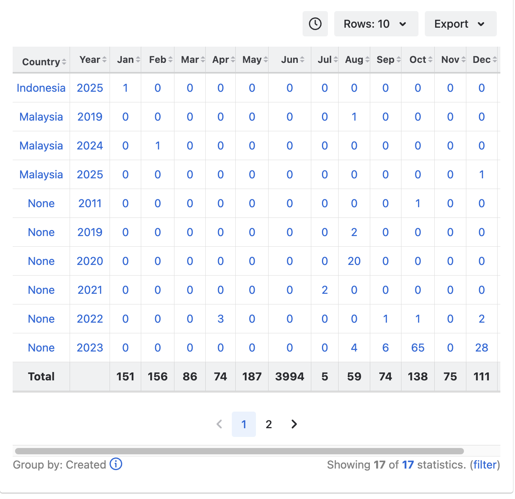Screen dimensions: 515x499
Task: Sort by Jan column
Action: coord(125,60)
